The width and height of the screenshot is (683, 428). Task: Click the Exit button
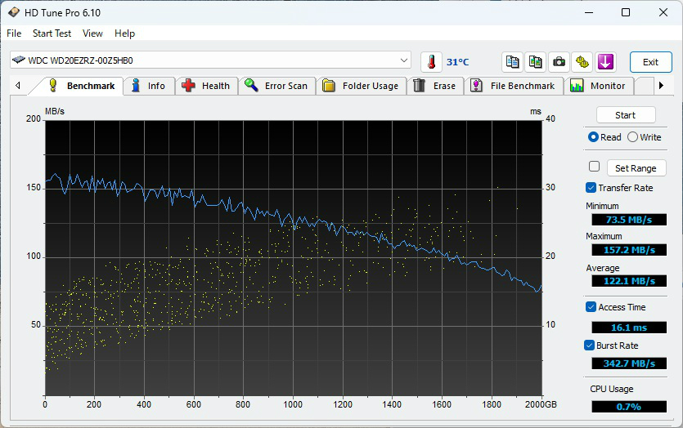coord(650,62)
